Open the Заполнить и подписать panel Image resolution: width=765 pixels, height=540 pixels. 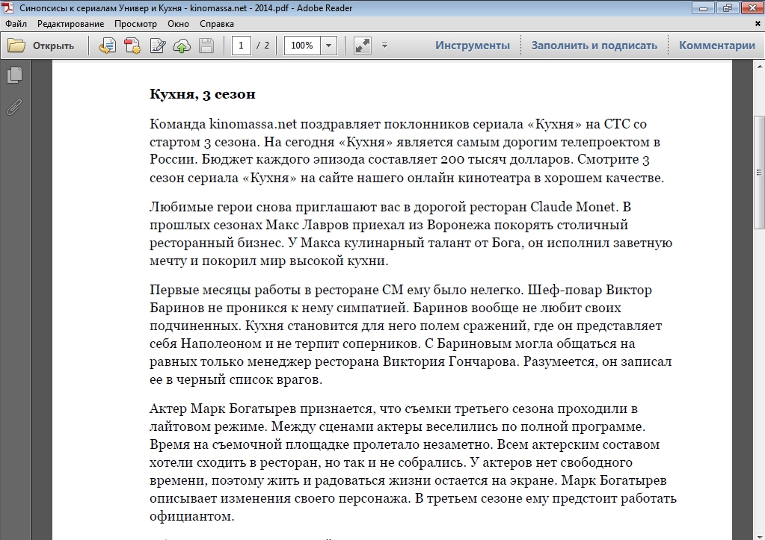click(594, 46)
